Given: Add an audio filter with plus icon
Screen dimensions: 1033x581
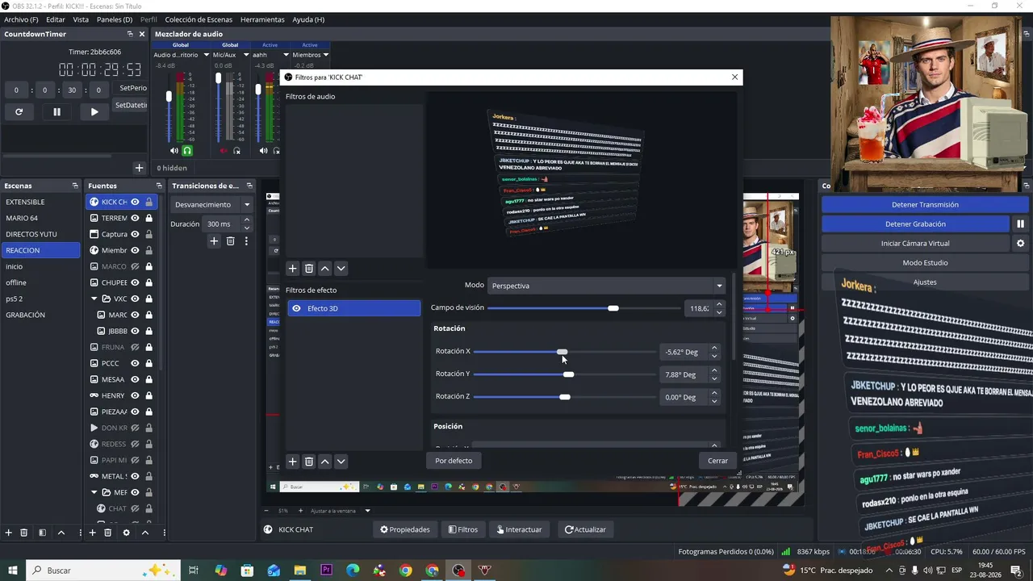Looking at the screenshot, I should pyautogui.click(x=293, y=269).
